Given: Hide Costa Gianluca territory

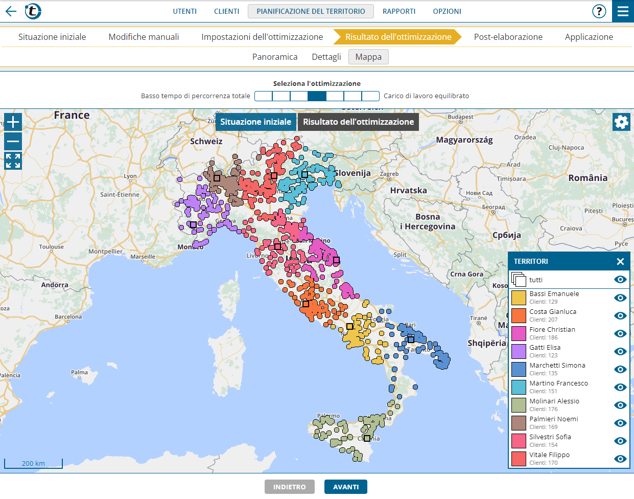Looking at the screenshot, I should pyautogui.click(x=620, y=315).
